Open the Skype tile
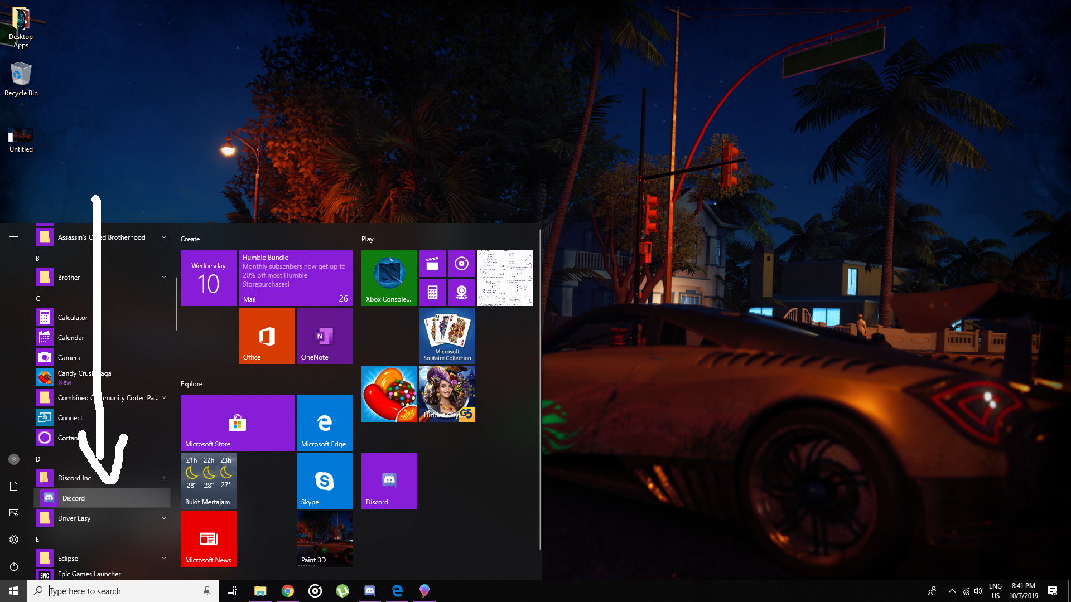The height and width of the screenshot is (602, 1071). coord(325,481)
